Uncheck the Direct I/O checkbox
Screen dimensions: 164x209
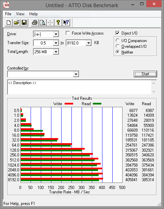point(117,33)
